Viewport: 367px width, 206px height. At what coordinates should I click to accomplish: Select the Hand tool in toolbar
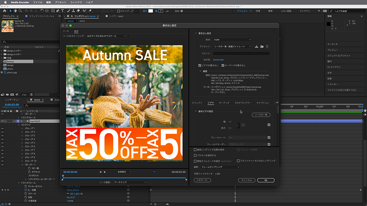pyautogui.click(x=16, y=11)
